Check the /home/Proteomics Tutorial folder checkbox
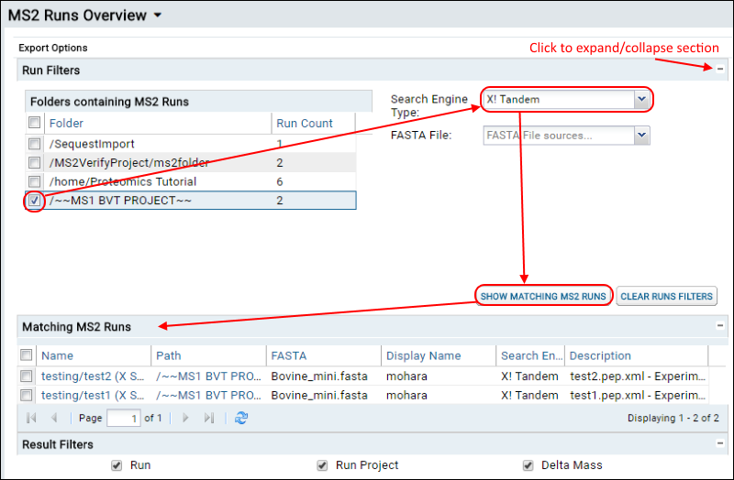734x480 pixels. click(34, 181)
